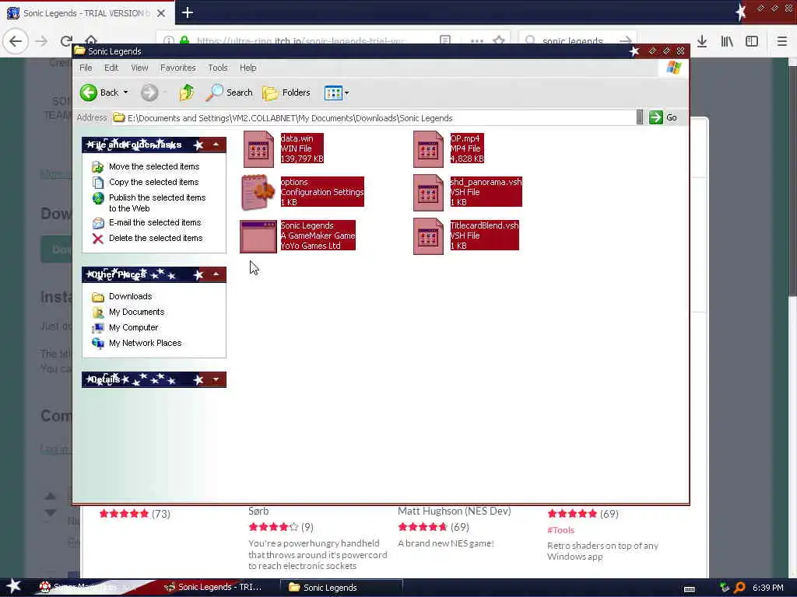Click the system tray clock 6:39 PM
Image resolution: width=797 pixels, height=597 pixels.
(x=768, y=588)
